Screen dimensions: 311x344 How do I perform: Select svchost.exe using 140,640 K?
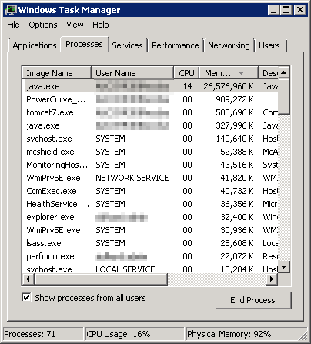point(150,139)
